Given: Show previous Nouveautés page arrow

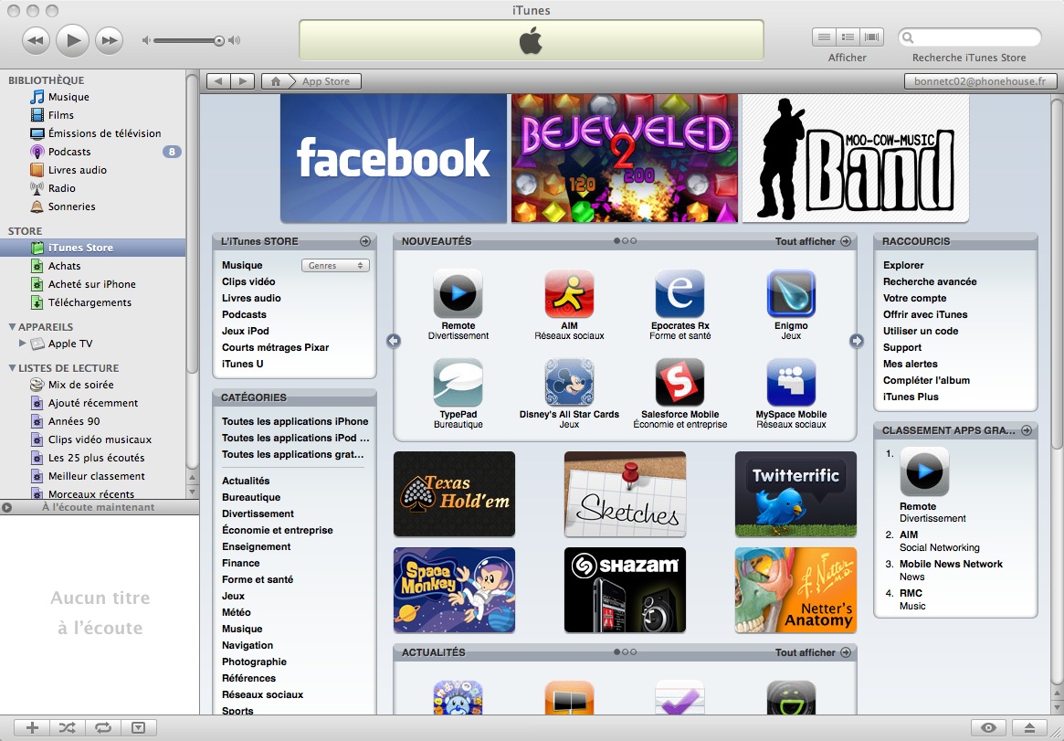Looking at the screenshot, I should coord(394,341).
